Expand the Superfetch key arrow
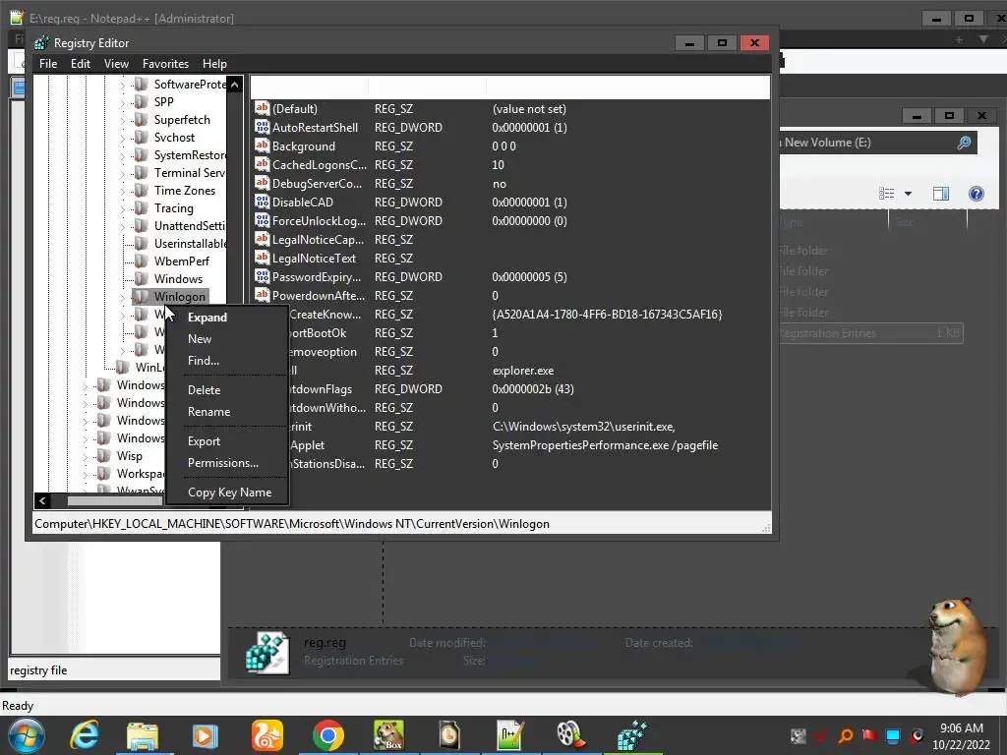Image resolution: width=1007 pixels, height=755 pixels. (123, 119)
